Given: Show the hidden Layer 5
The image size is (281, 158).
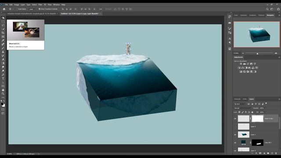Looking at the screenshot, I should point(235,127).
